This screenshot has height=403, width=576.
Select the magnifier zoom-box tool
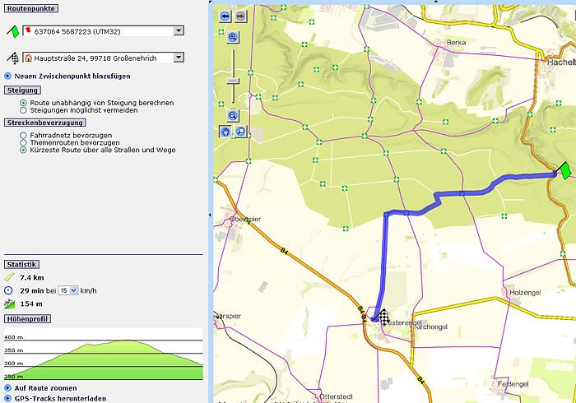click(240, 132)
